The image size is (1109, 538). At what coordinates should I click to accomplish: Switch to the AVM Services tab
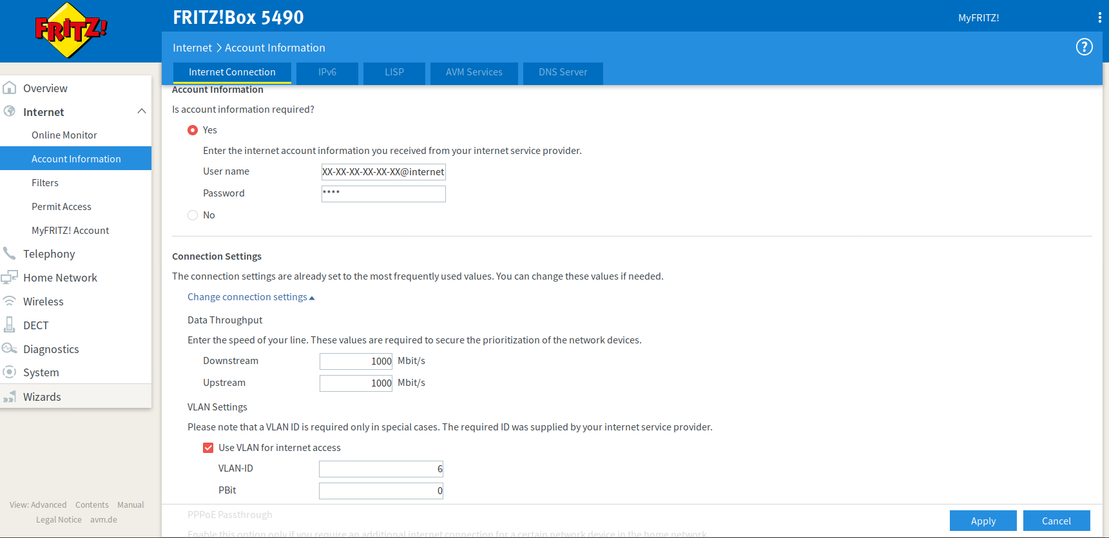tap(474, 72)
